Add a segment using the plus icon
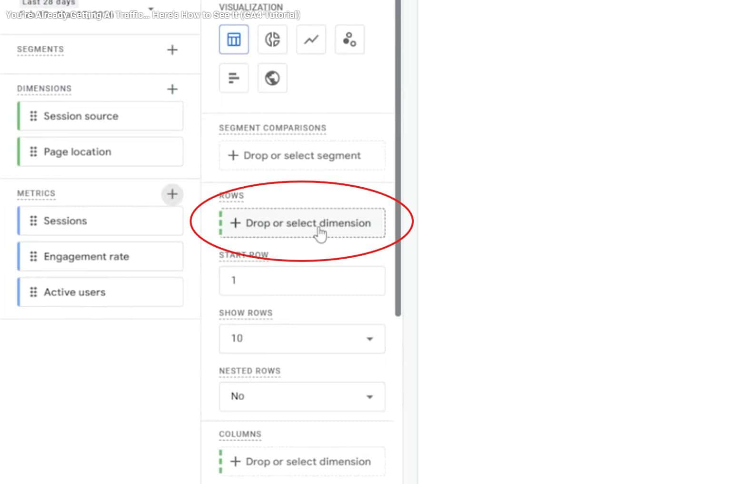 [172, 50]
